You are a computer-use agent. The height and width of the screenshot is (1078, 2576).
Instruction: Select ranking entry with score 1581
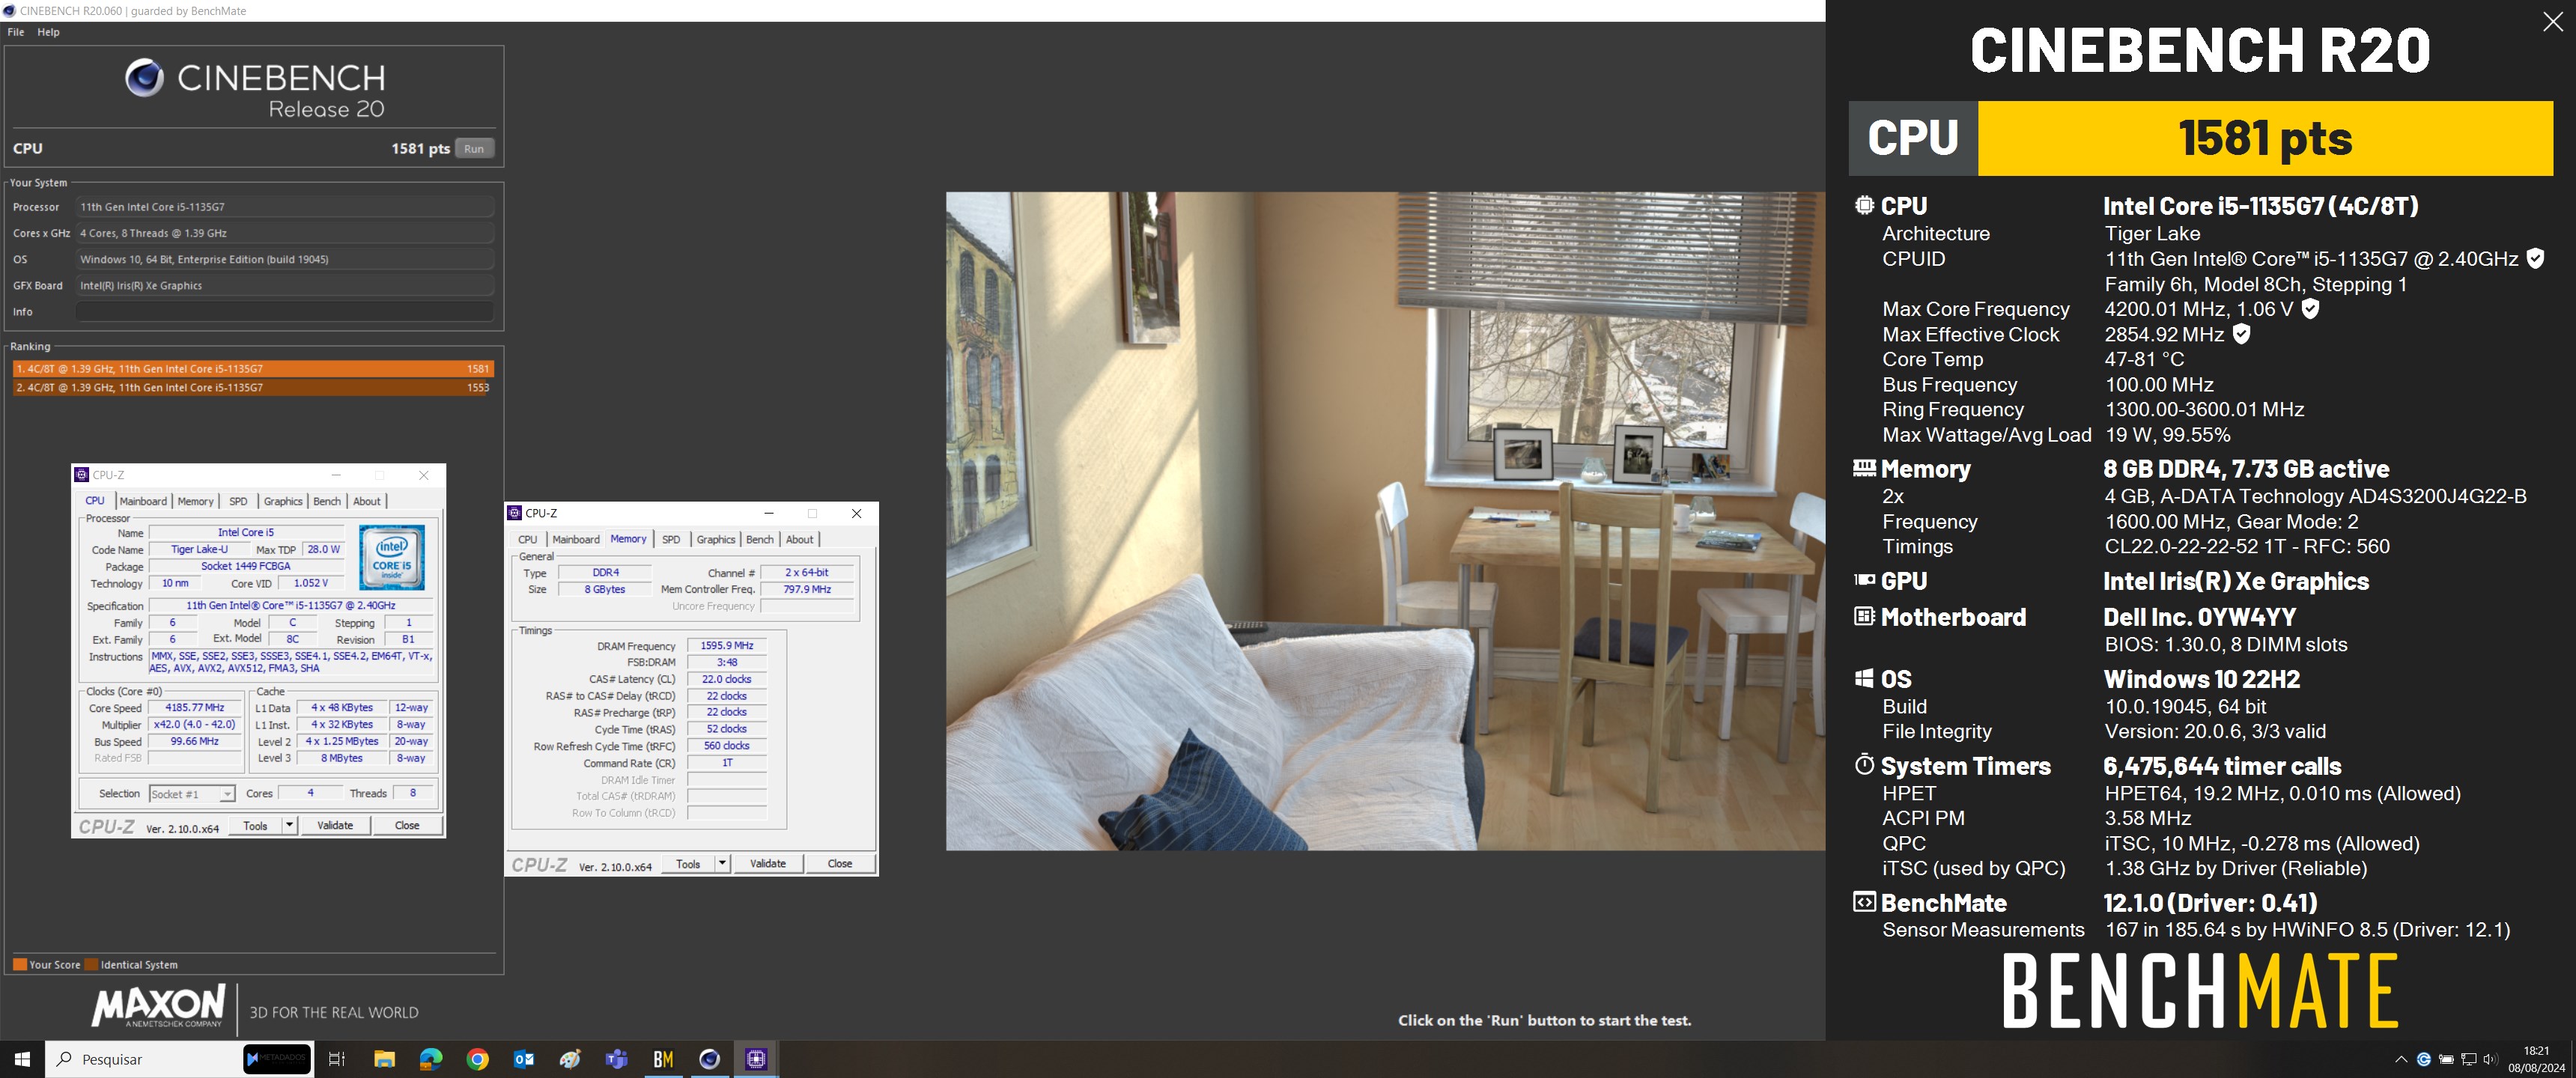(x=253, y=368)
